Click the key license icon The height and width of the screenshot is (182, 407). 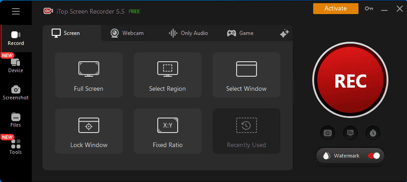369,9
